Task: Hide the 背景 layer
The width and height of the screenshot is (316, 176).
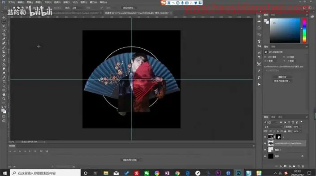Action: tap(265, 156)
